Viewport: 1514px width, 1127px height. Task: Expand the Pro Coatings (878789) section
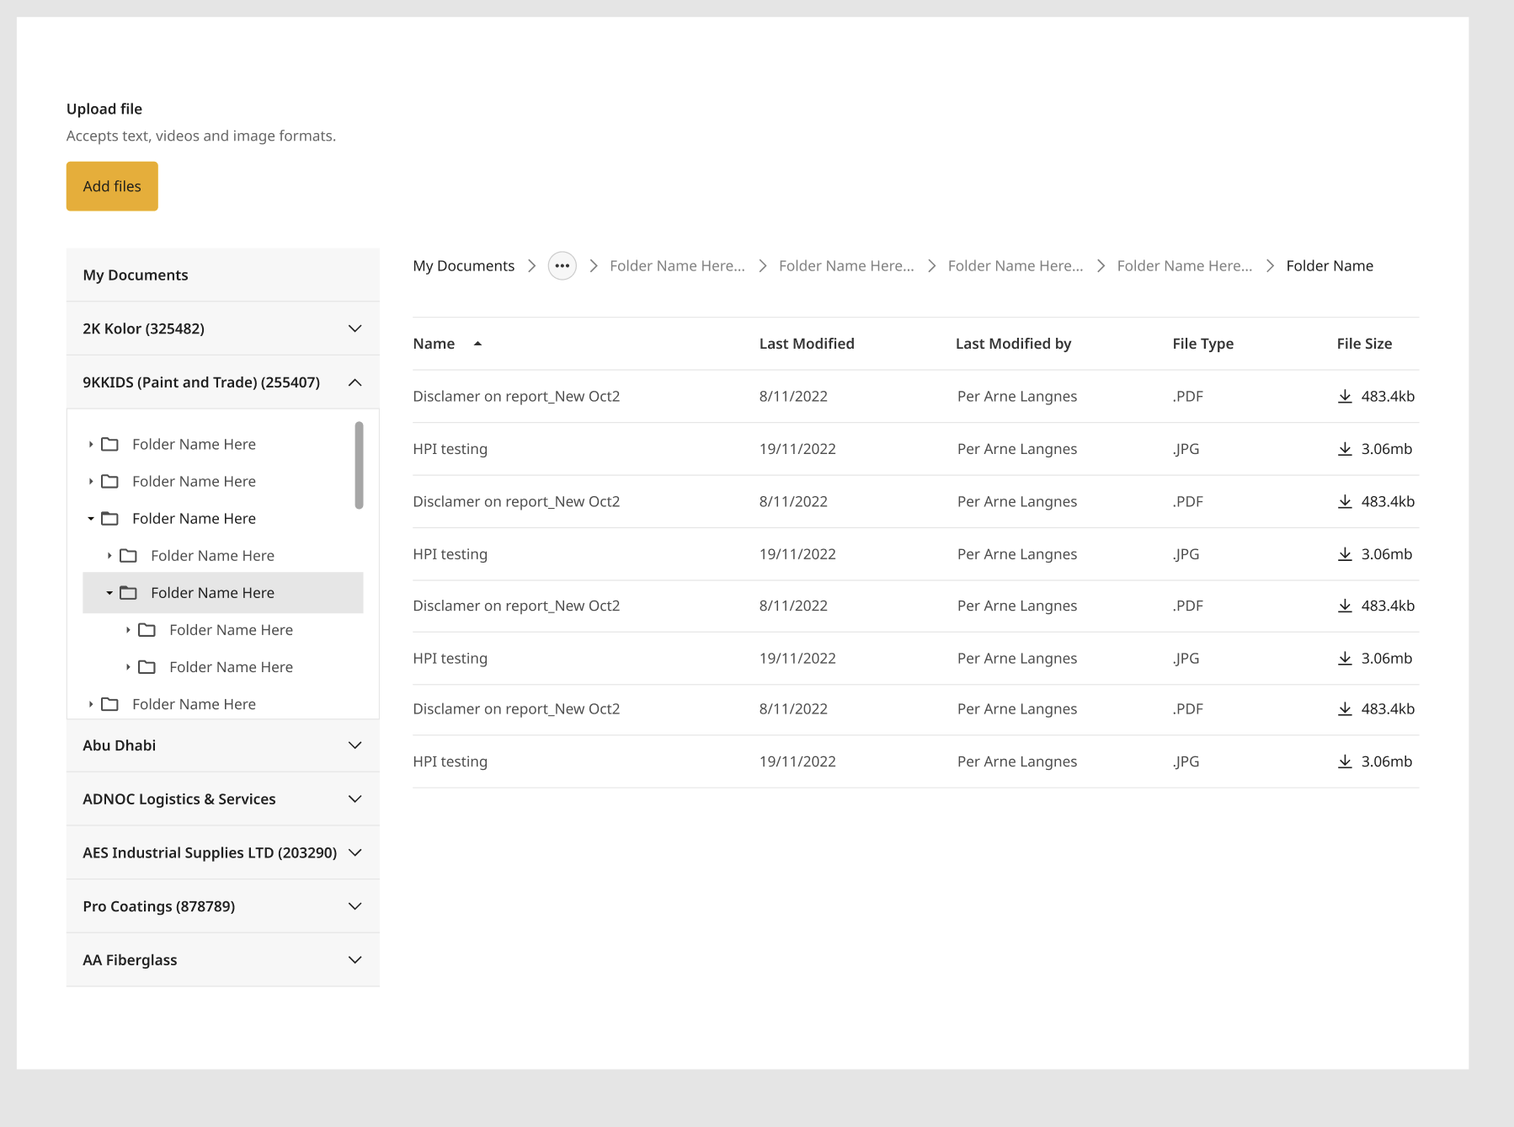355,906
